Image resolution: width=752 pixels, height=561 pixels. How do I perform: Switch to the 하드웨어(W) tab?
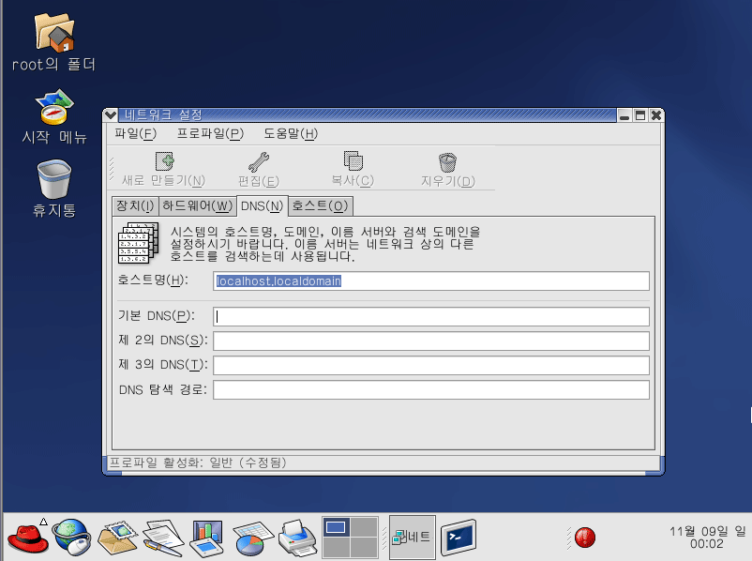[x=198, y=205]
